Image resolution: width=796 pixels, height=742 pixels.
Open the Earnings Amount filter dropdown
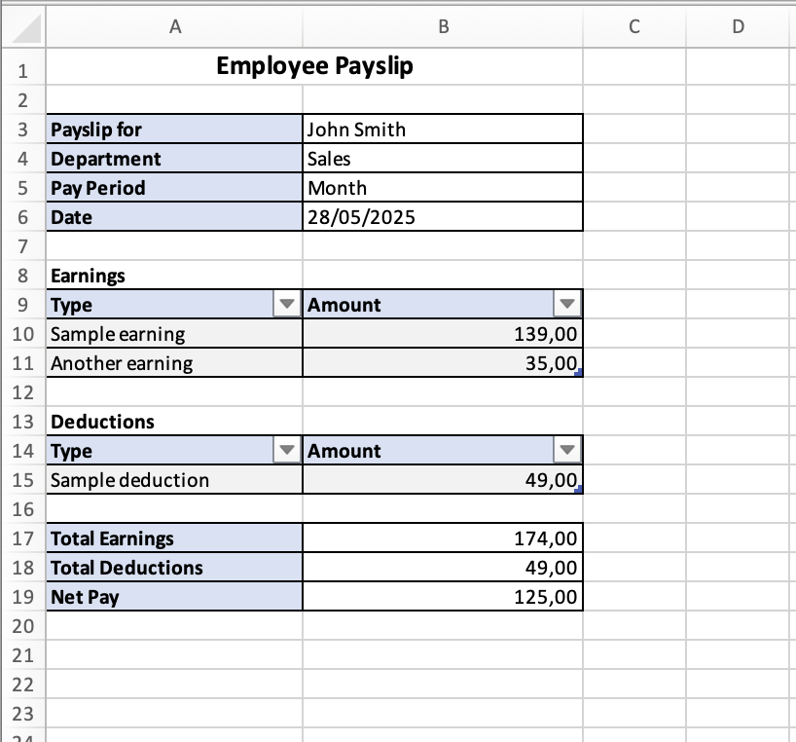(x=567, y=304)
